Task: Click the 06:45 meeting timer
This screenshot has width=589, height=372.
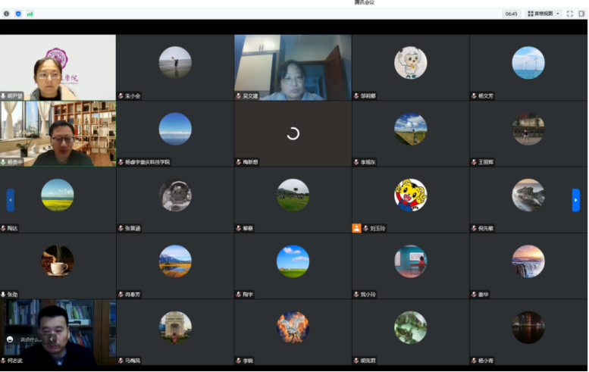Action: (x=511, y=14)
